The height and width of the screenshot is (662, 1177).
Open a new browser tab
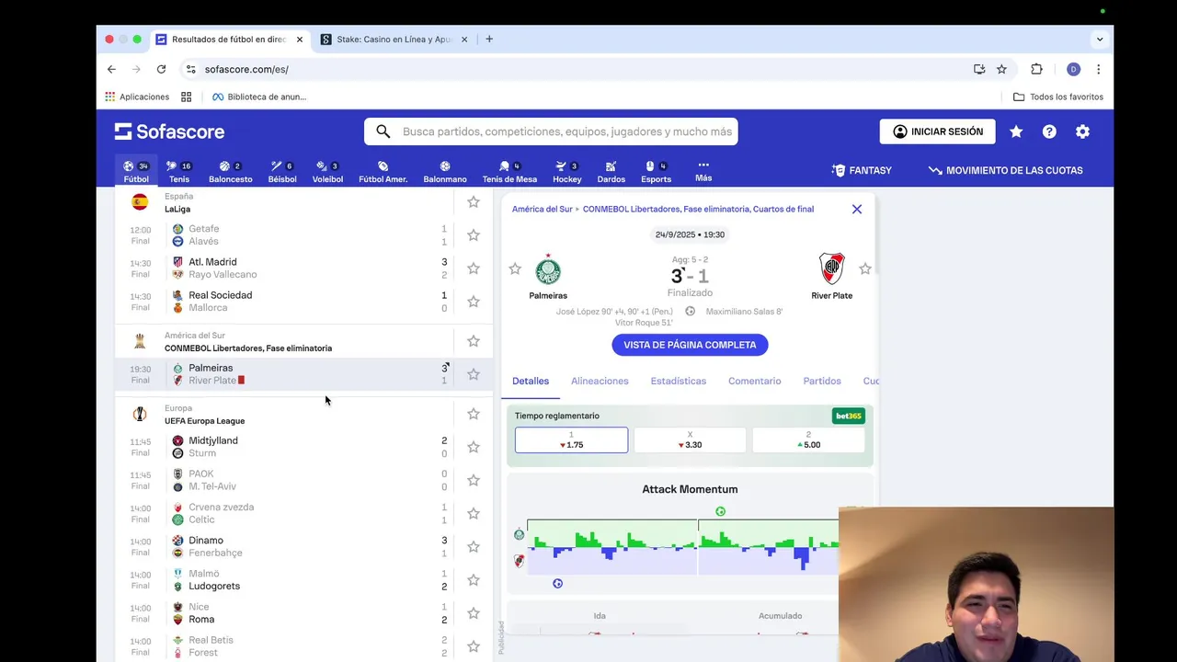[489, 40]
